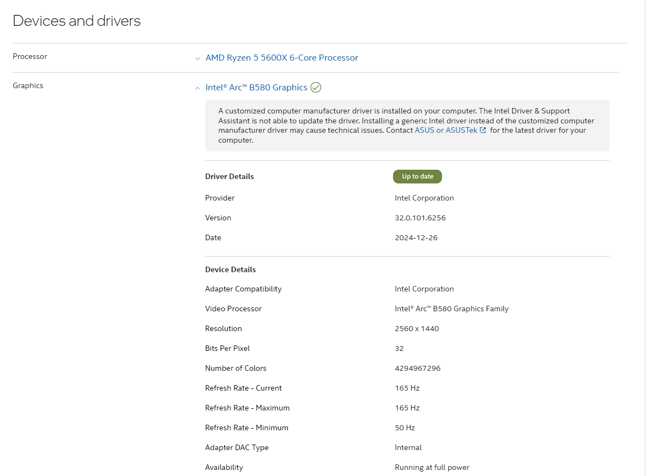Click the Date label
Viewport: 646px width, 476px height.
click(213, 237)
